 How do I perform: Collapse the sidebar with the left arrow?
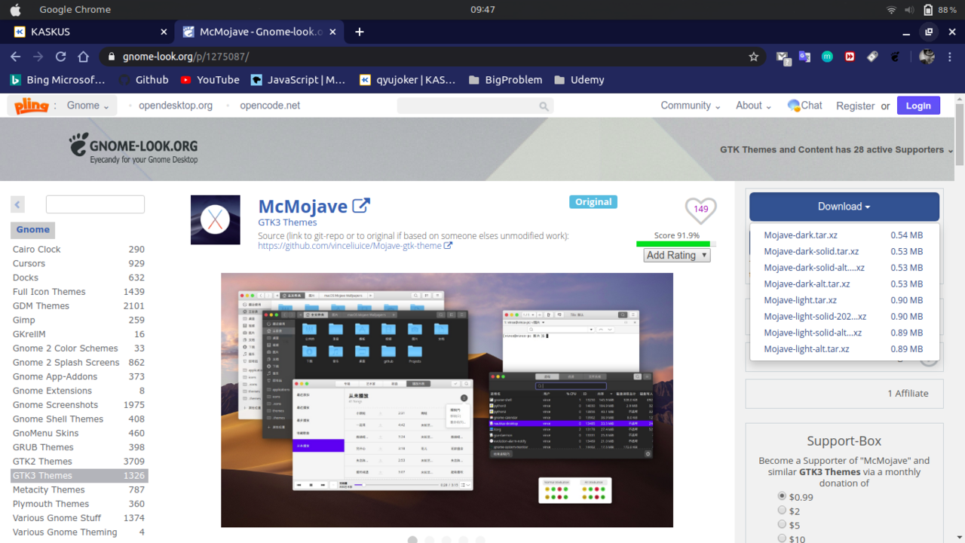coord(17,204)
